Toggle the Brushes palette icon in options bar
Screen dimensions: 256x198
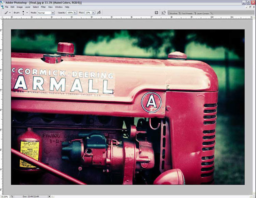[156, 12]
